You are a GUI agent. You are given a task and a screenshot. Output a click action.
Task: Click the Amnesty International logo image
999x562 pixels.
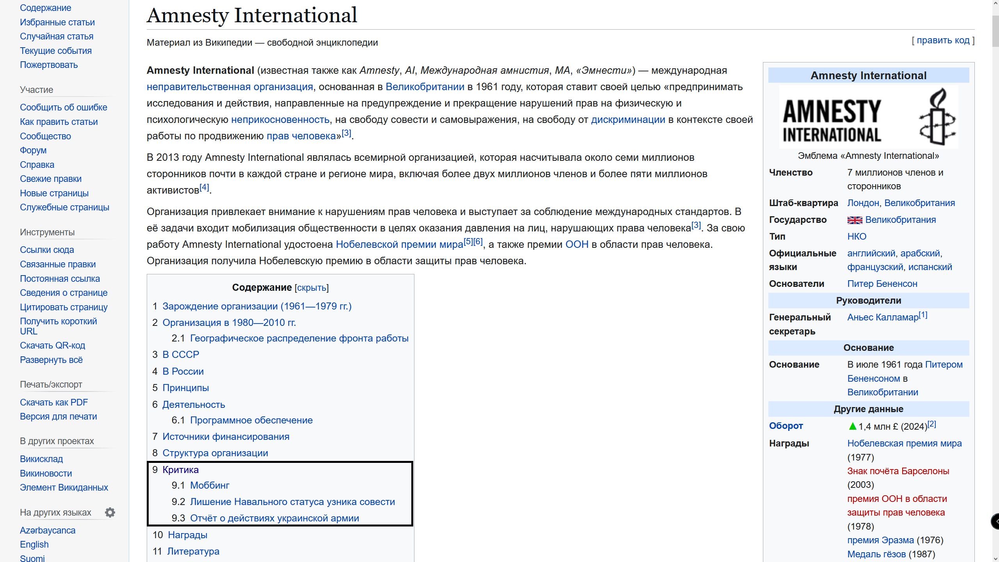[x=868, y=117]
